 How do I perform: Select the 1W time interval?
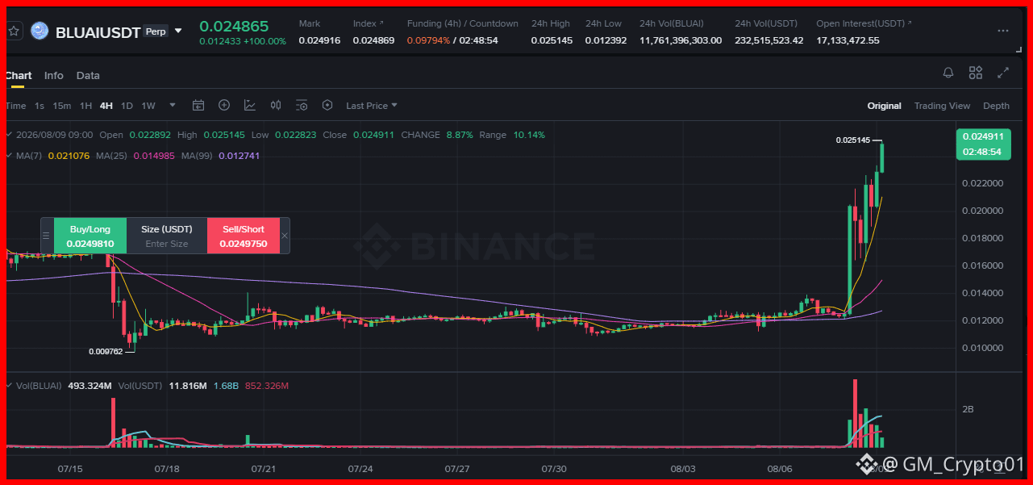pyautogui.click(x=148, y=106)
